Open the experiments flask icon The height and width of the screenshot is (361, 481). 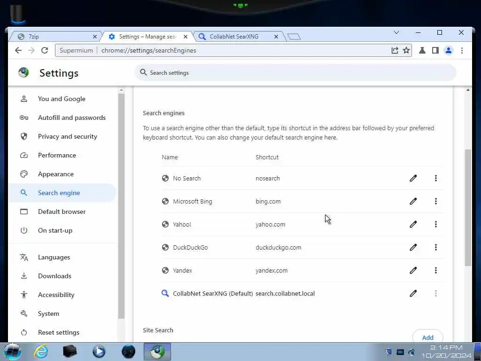(x=422, y=50)
